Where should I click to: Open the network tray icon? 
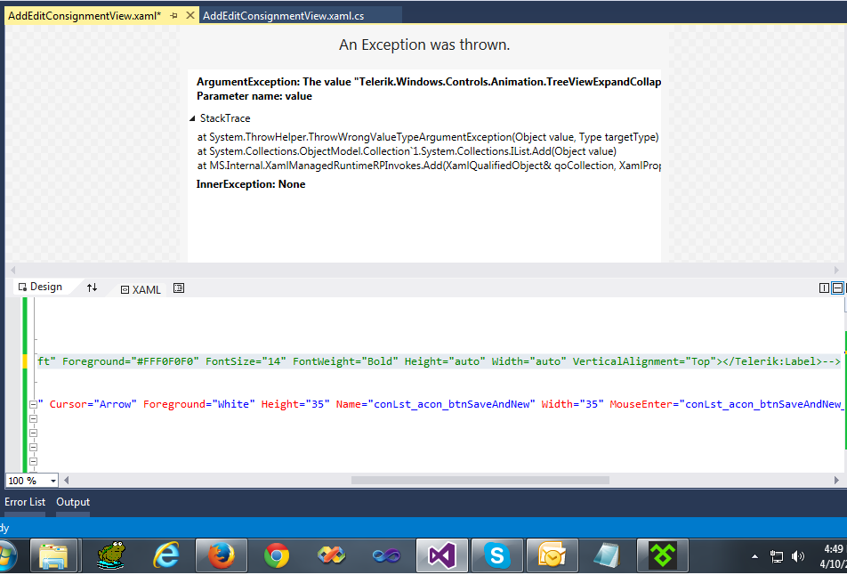coord(776,556)
